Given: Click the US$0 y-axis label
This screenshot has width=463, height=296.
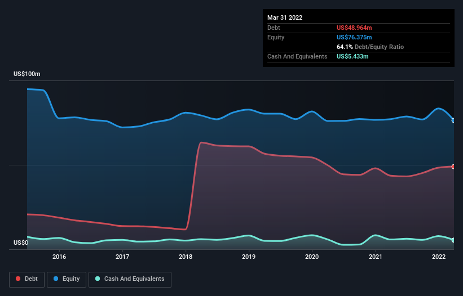Looking at the screenshot, I should click(x=21, y=243).
